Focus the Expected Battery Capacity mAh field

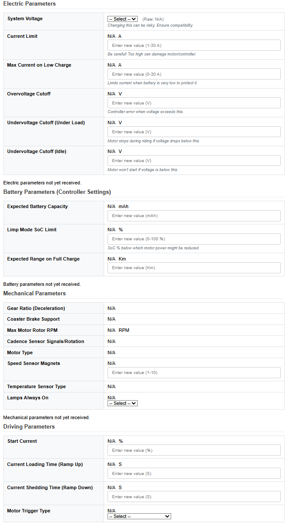click(194, 215)
